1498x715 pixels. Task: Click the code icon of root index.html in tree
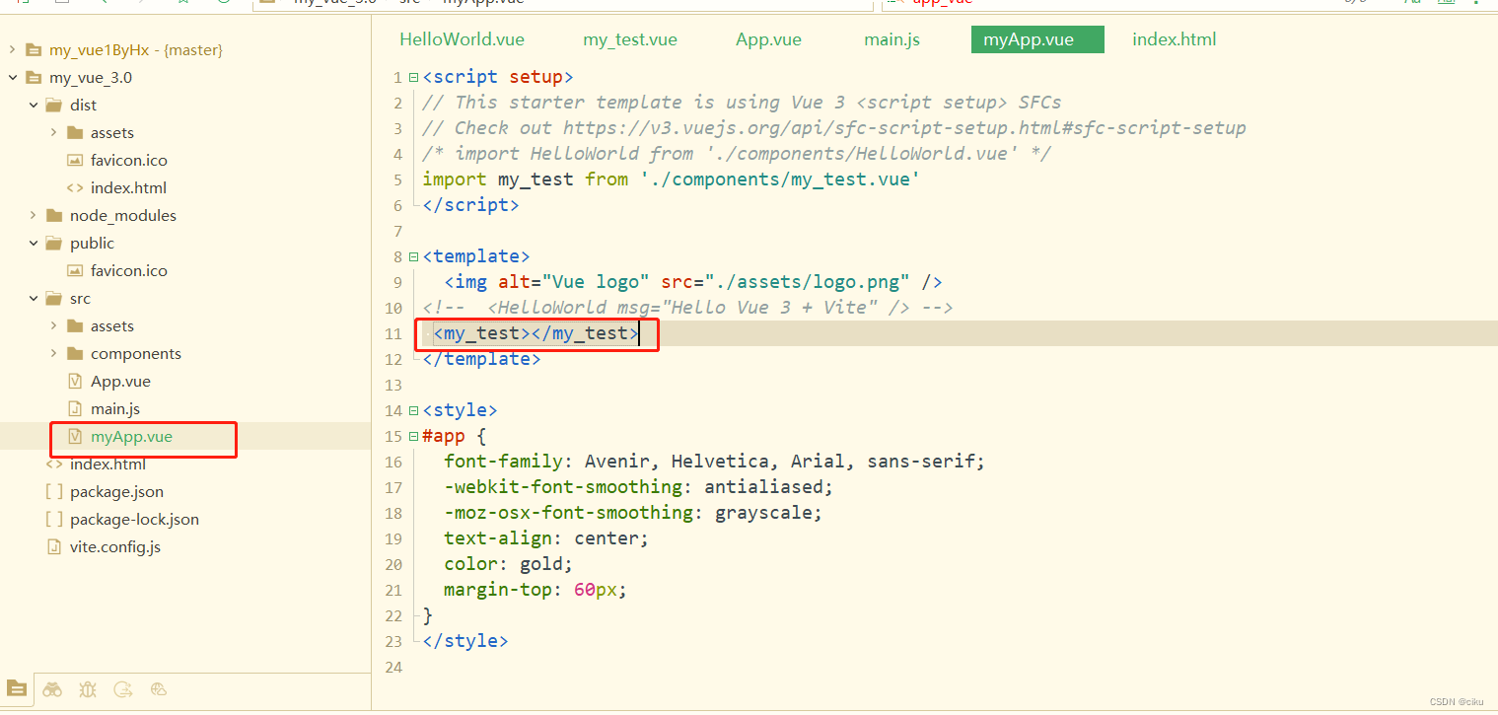click(x=54, y=464)
